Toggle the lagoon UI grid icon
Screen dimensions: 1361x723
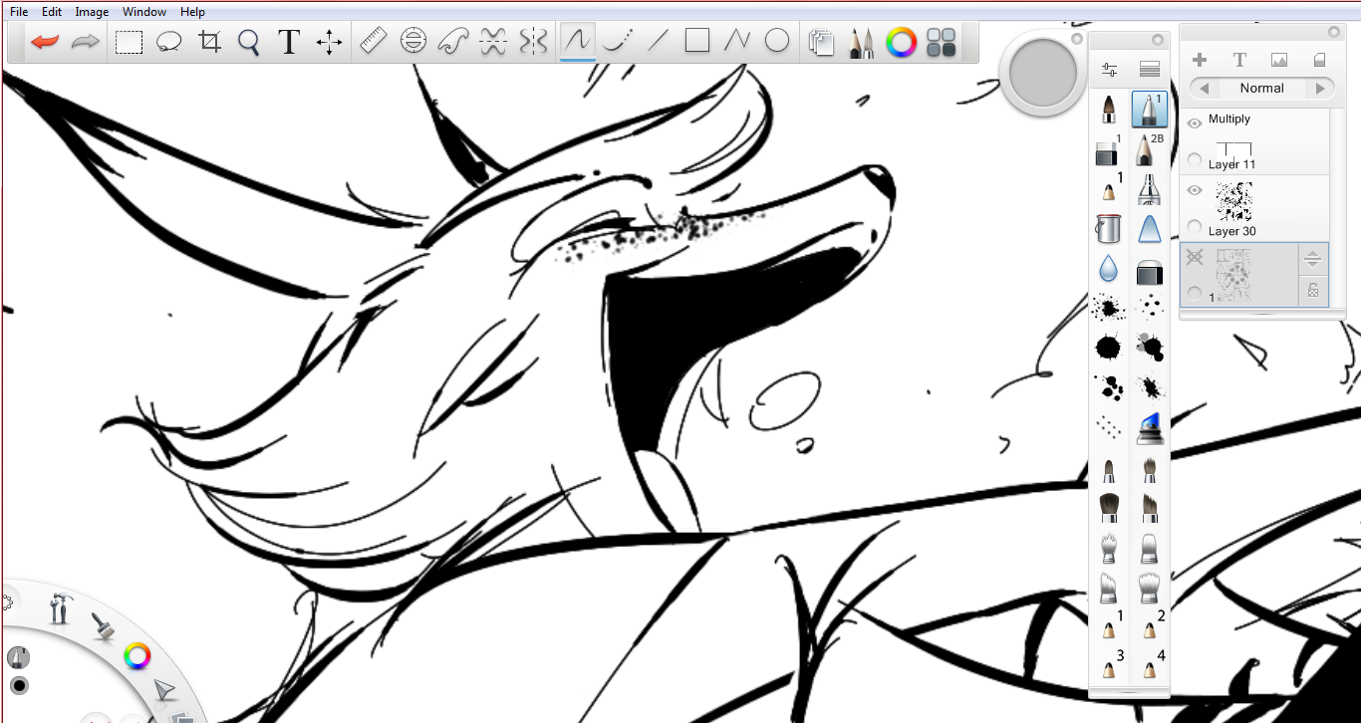coord(941,42)
